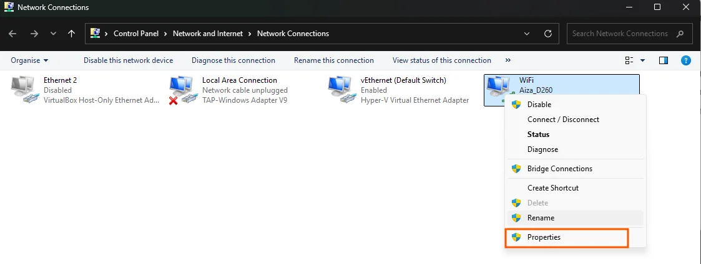Choose Bridge Connections in context menu

(575, 169)
